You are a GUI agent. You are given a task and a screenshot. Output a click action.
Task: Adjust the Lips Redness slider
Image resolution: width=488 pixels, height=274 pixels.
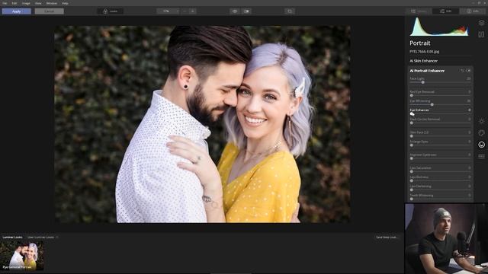point(440,181)
